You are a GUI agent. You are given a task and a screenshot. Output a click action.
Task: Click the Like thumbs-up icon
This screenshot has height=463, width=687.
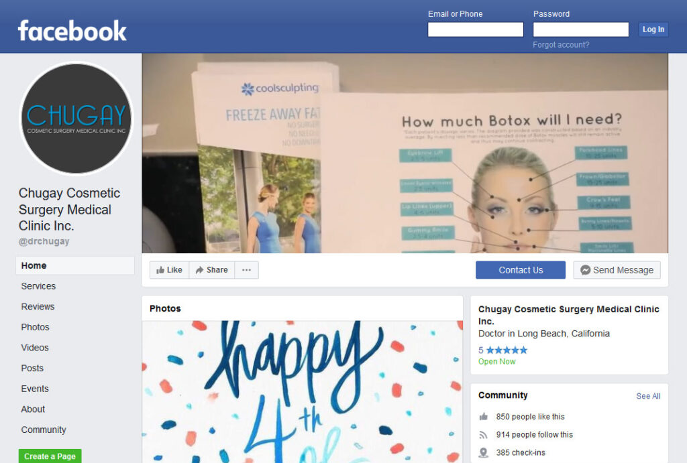[x=160, y=270]
